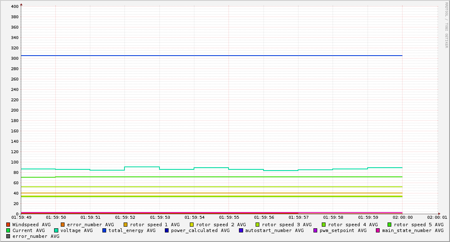
Task: Click the yellow rotor speed 2 legend square
Action: [192, 225]
